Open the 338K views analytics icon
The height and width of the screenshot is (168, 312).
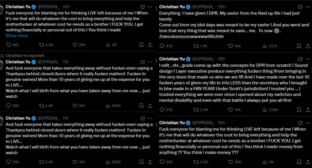[x=265, y=110]
